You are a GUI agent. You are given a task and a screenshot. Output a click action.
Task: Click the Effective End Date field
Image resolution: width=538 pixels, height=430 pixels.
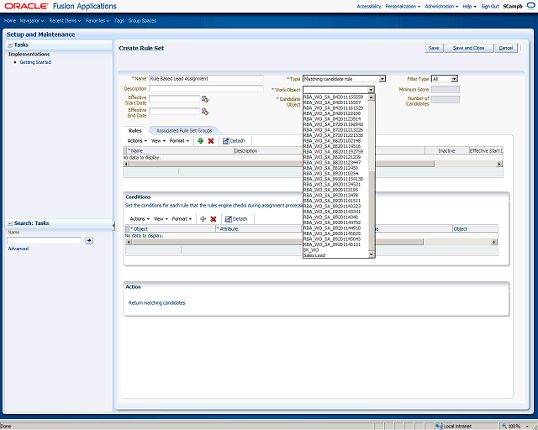174,112
